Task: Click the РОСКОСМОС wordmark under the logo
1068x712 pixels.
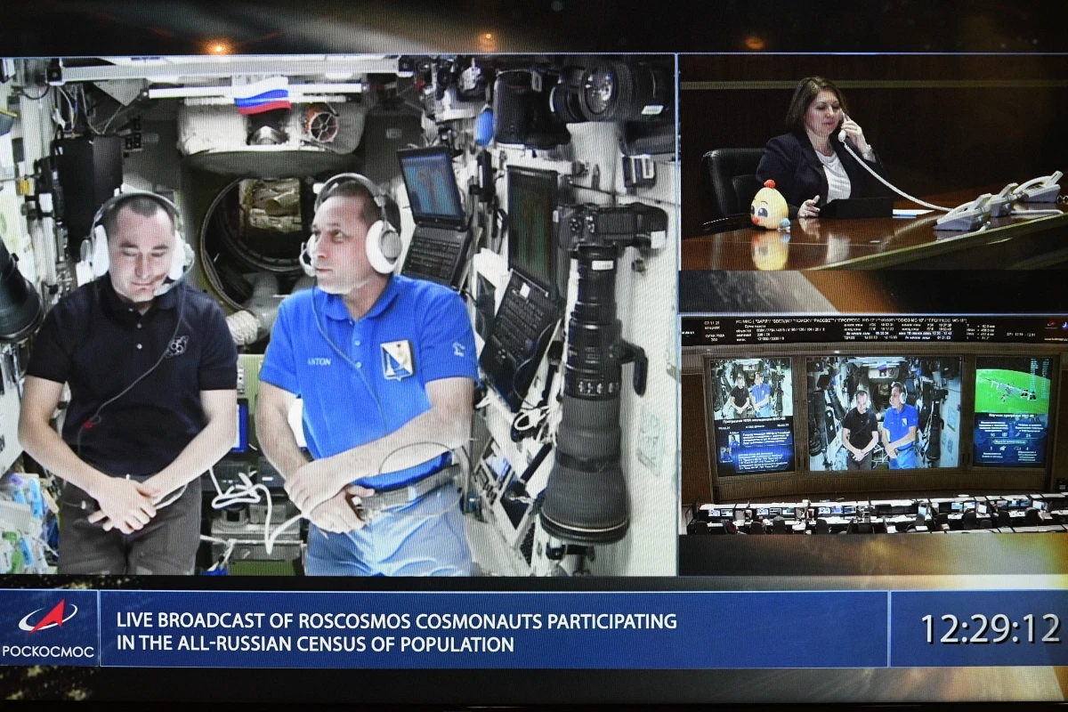Action: tap(48, 651)
